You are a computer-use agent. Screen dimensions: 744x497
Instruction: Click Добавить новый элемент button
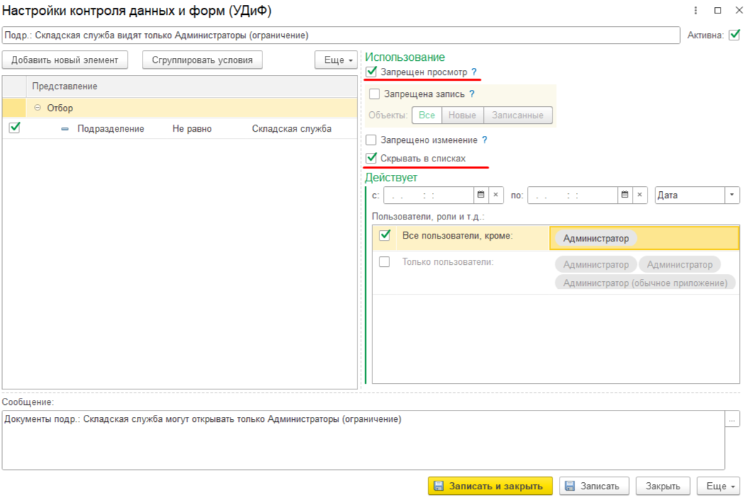point(65,60)
